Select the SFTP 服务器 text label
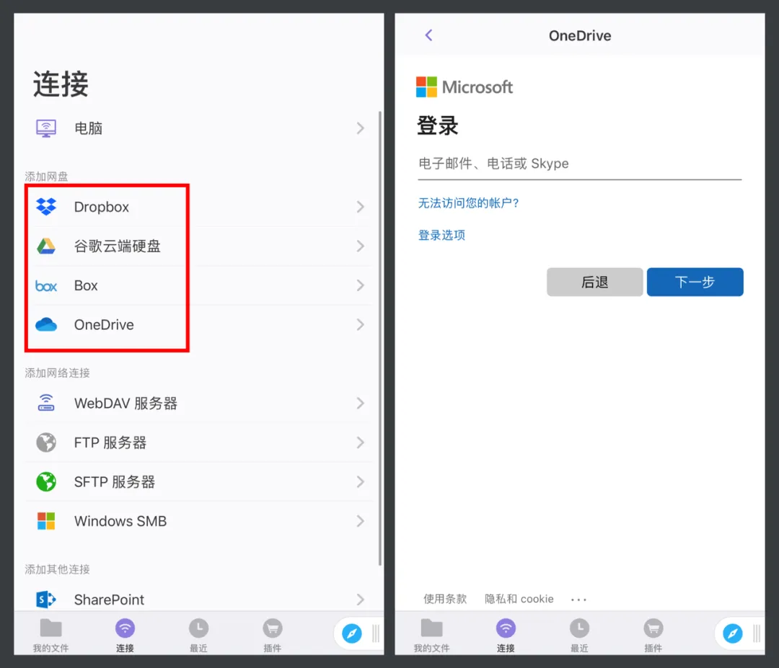 click(x=115, y=482)
